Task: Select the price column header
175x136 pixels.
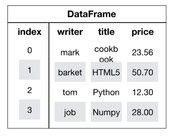Action: (143, 32)
